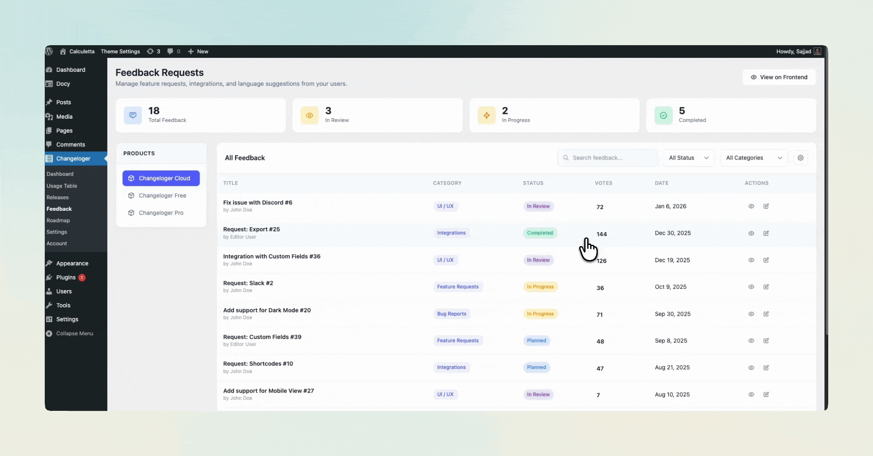Select the Appearance brush icon in sidebar
This screenshot has width=873, height=456.
(49, 263)
